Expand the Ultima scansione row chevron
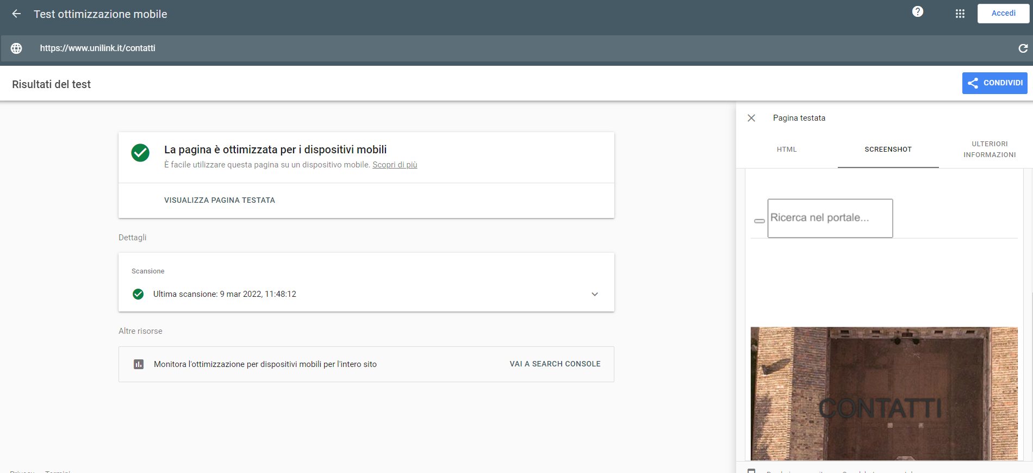This screenshot has width=1033, height=473. pyautogui.click(x=595, y=294)
